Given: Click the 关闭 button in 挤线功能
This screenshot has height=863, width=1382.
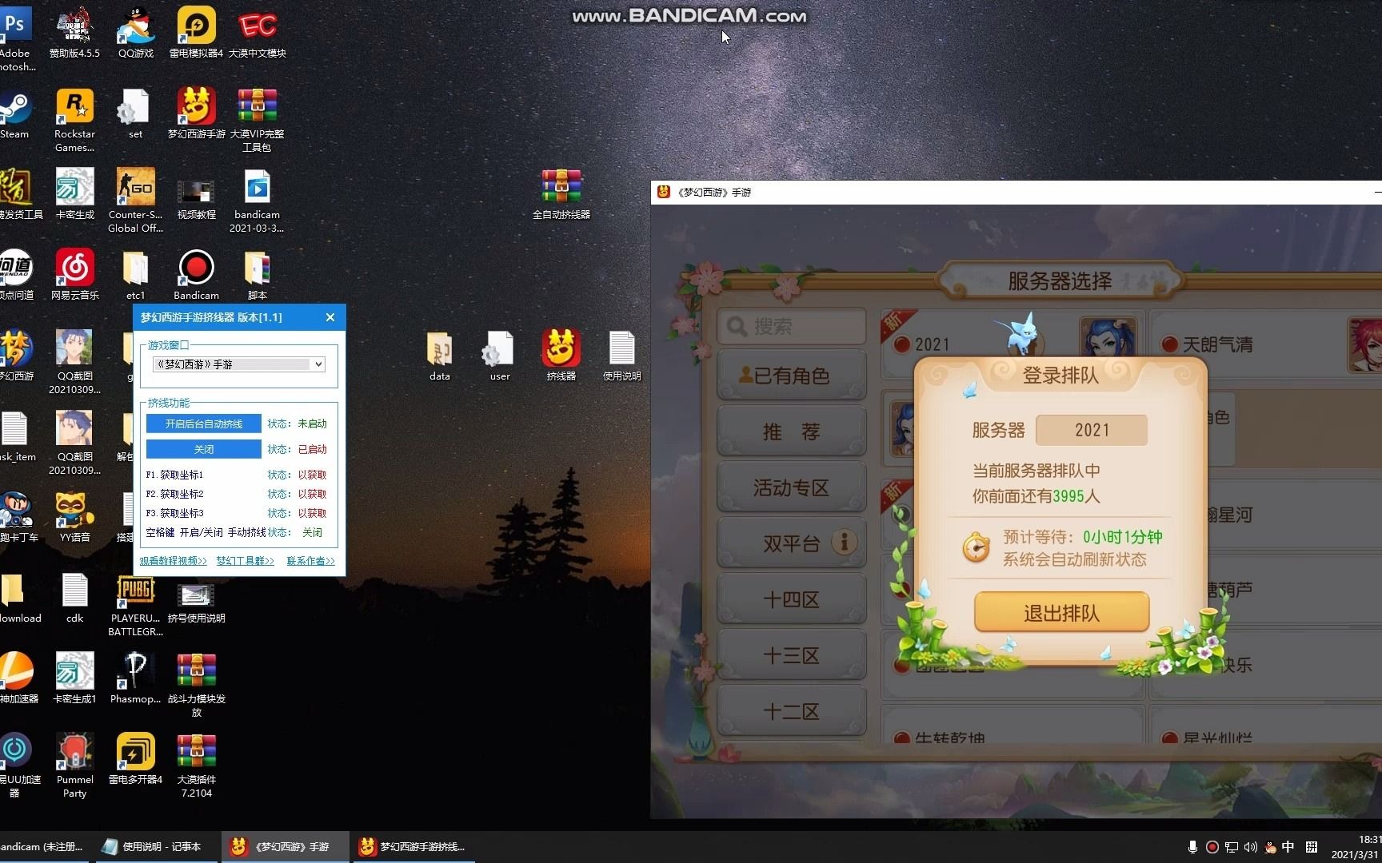Looking at the screenshot, I should pyautogui.click(x=204, y=449).
